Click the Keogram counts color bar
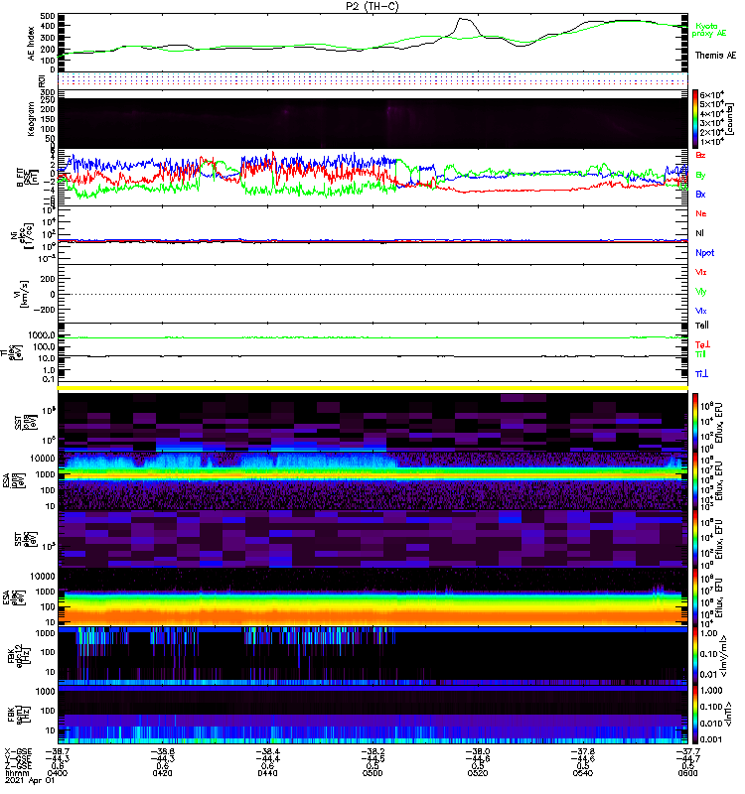745x794 pixels. 694,119
